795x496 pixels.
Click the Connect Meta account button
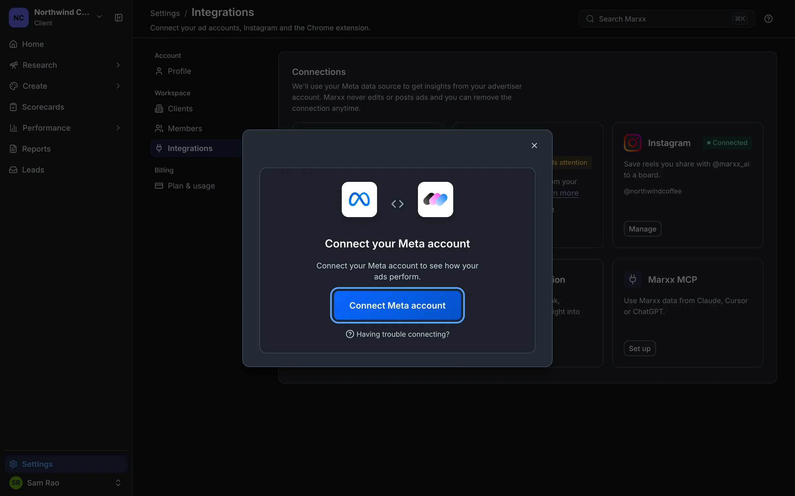coord(397,305)
